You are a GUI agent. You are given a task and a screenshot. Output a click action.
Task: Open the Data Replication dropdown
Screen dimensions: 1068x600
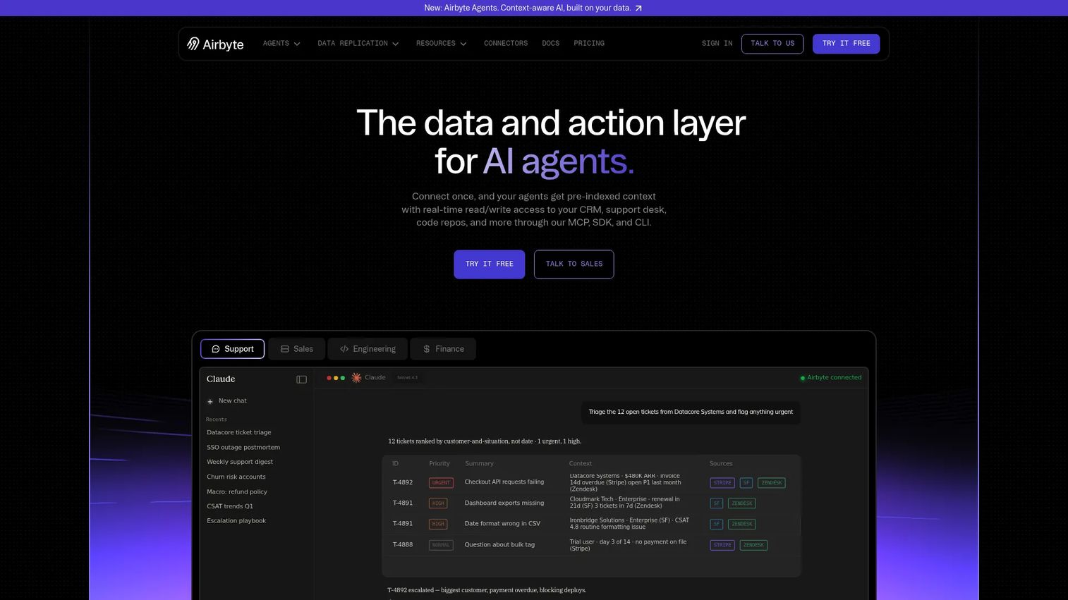(358, 44)
